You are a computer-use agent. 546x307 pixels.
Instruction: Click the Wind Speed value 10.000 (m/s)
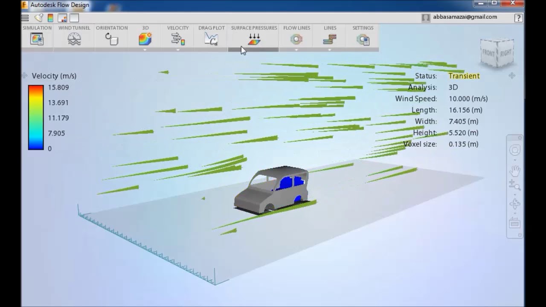(x=468, y=98)
